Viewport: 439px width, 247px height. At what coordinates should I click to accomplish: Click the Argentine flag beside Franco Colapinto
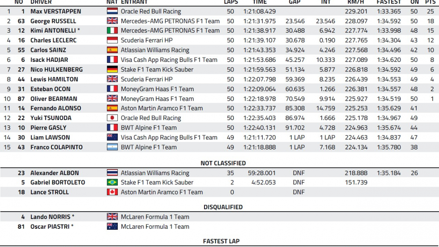(112, 147)
